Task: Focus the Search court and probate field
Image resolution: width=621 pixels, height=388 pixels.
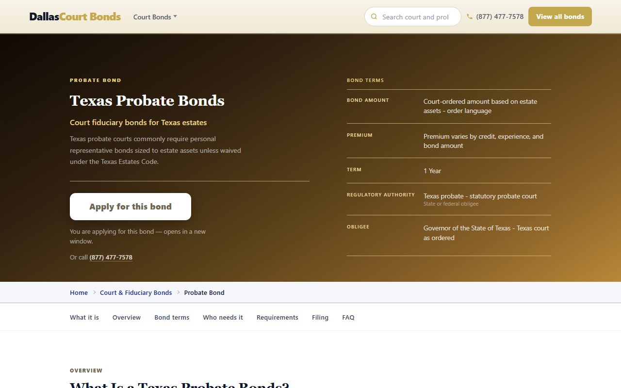Action: [413, 16]
